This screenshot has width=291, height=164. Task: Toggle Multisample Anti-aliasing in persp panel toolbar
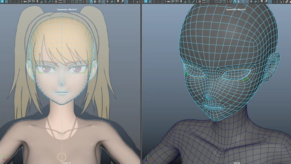pyautogui.click(x=270, y=2)
